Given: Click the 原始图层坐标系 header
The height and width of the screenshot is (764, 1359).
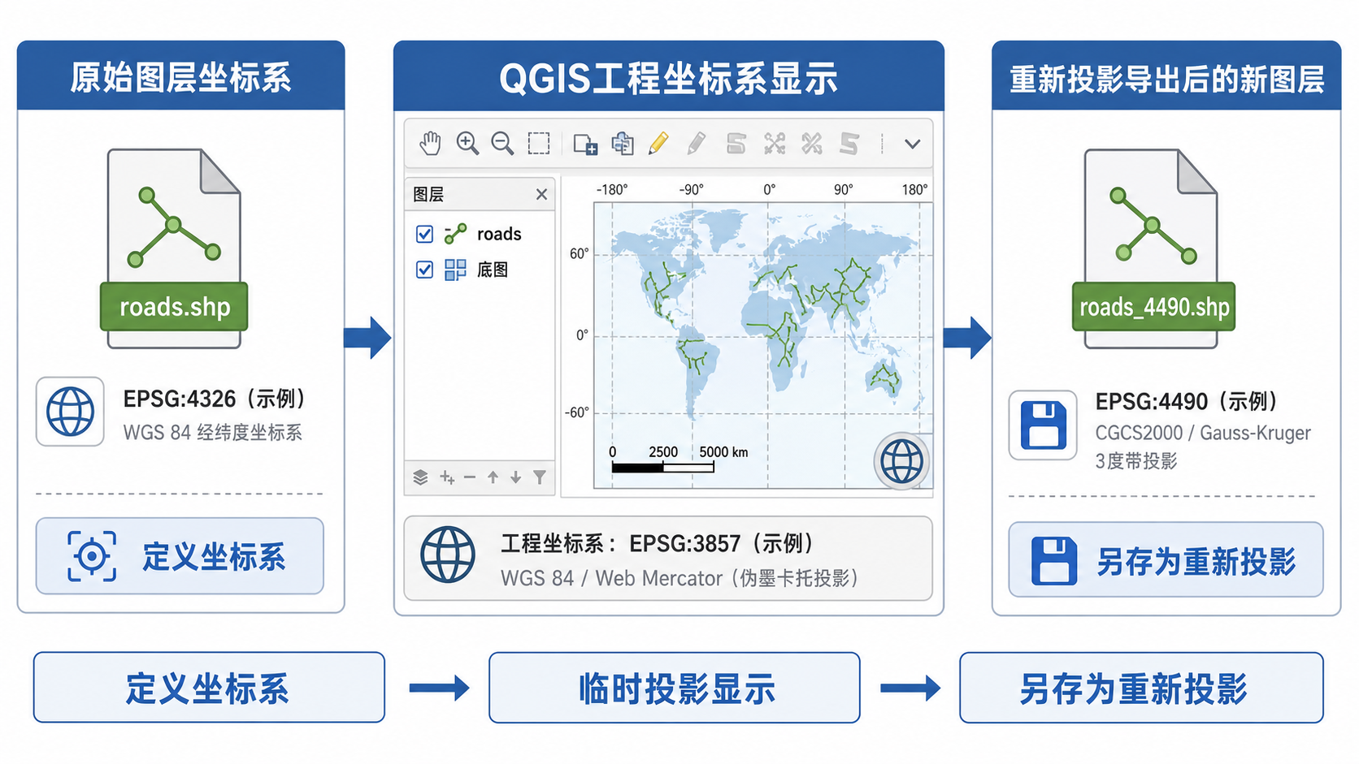Looking at the screenshot, I should [180, 76].
